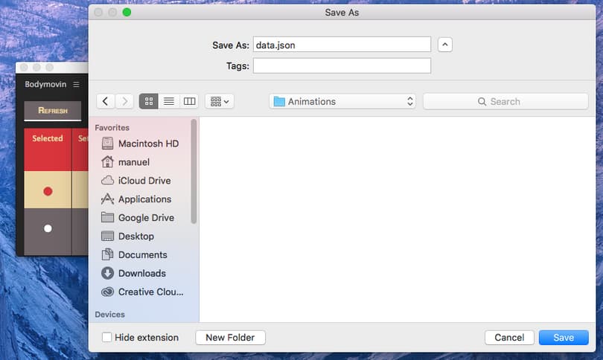Click the house icon next to manuel
The image size is (603, 360).
point(107,161)
